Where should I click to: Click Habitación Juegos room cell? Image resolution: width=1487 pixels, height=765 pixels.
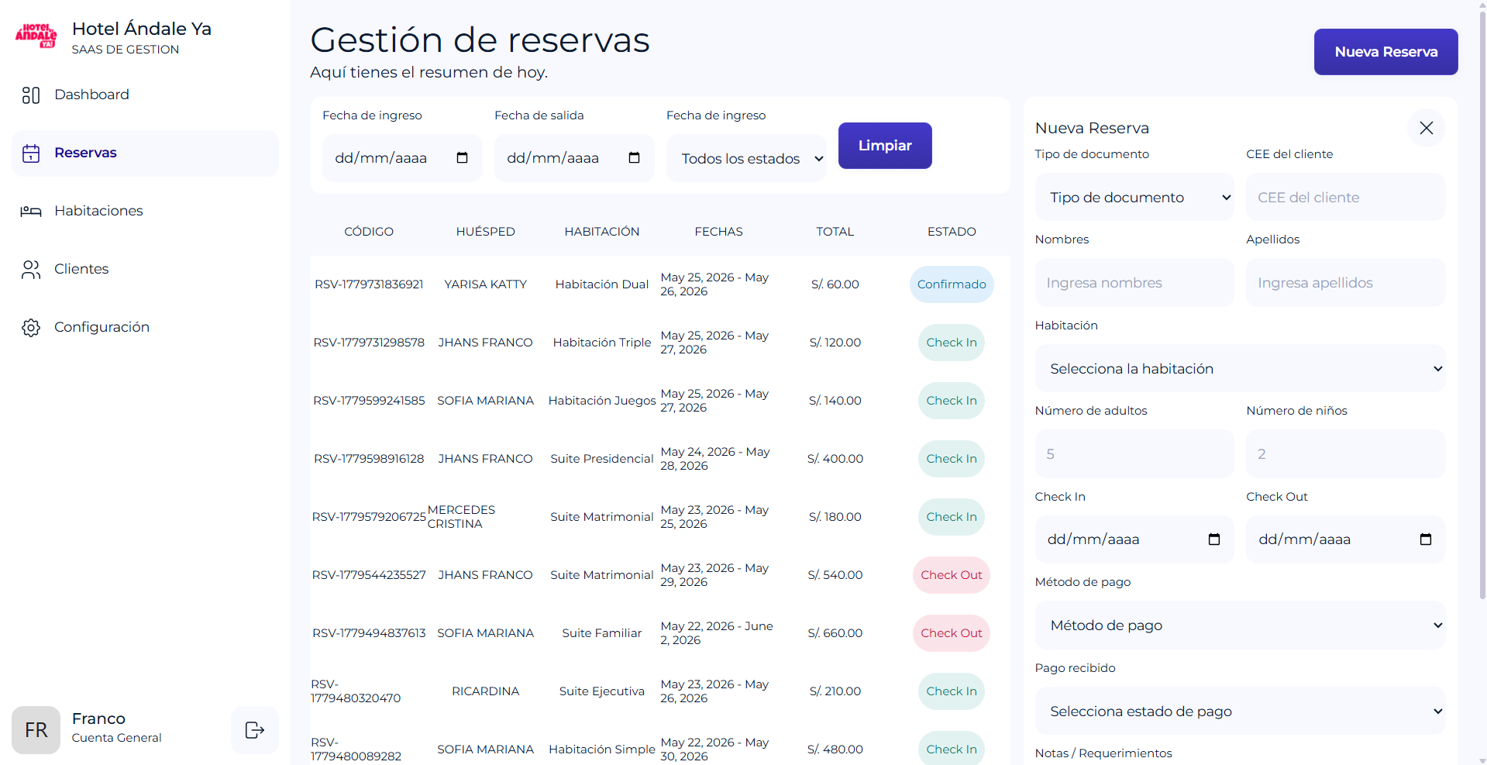coord(602,401)
